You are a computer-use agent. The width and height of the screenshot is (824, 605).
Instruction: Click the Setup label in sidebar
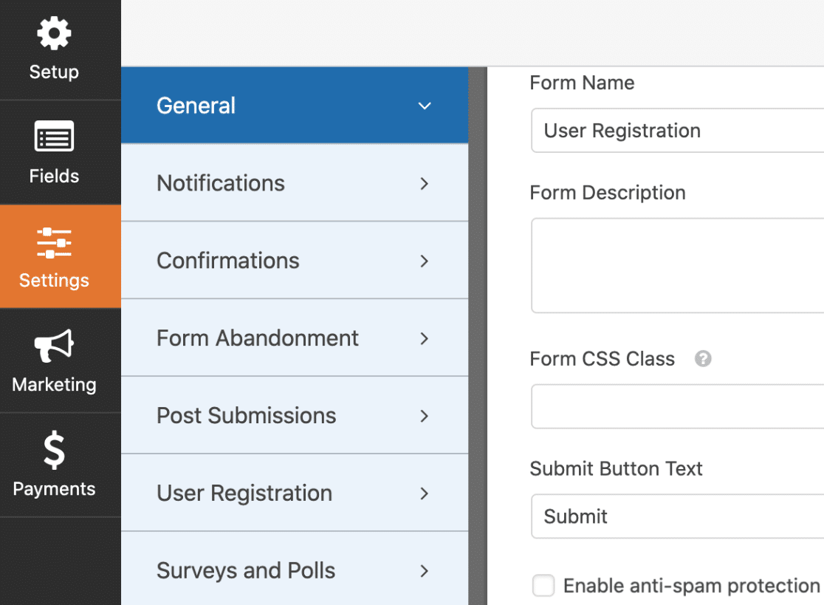pyautogui.click(x=54, y=72)
